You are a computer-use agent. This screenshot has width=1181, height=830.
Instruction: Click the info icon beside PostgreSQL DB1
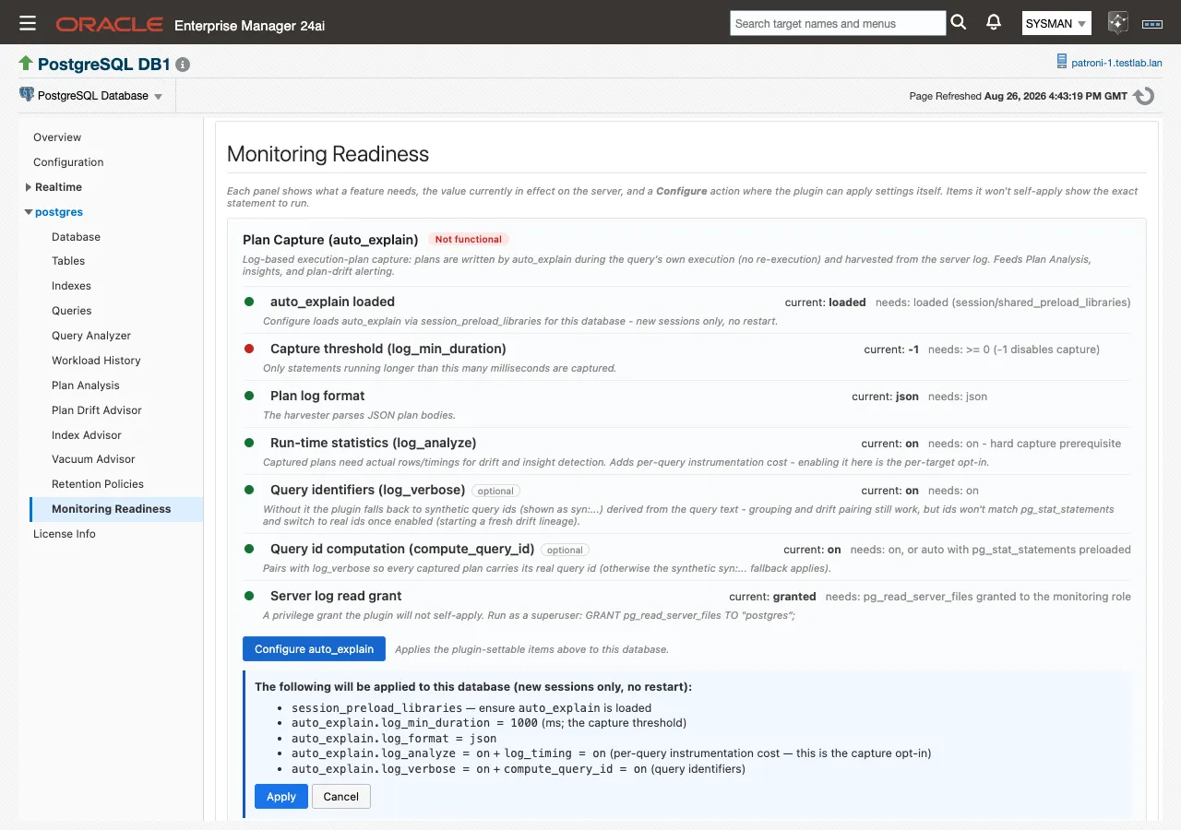point(183,65)
